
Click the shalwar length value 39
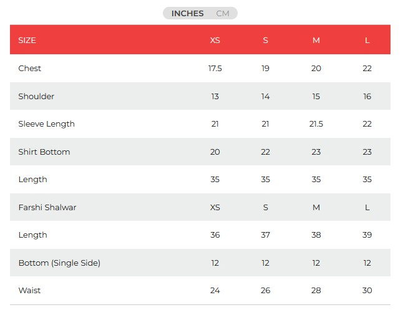(367, 235)
